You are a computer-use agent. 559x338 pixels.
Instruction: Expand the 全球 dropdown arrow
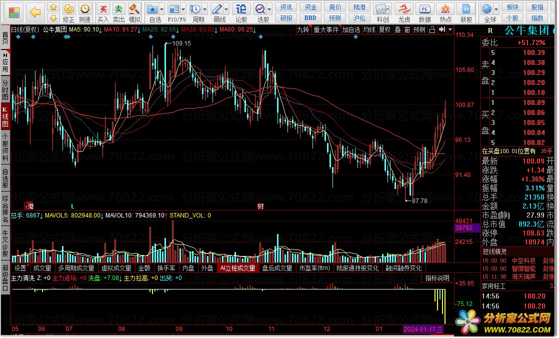[496, 9]
